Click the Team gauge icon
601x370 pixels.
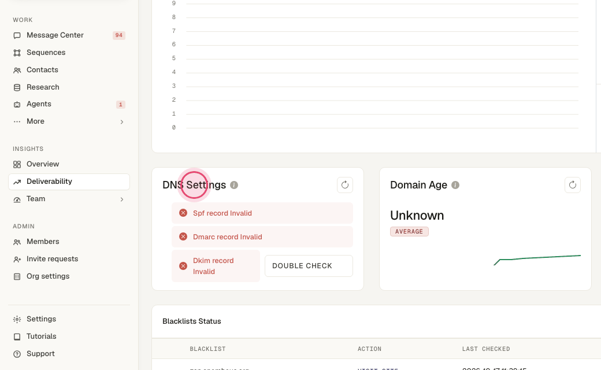tap(17, 199)
